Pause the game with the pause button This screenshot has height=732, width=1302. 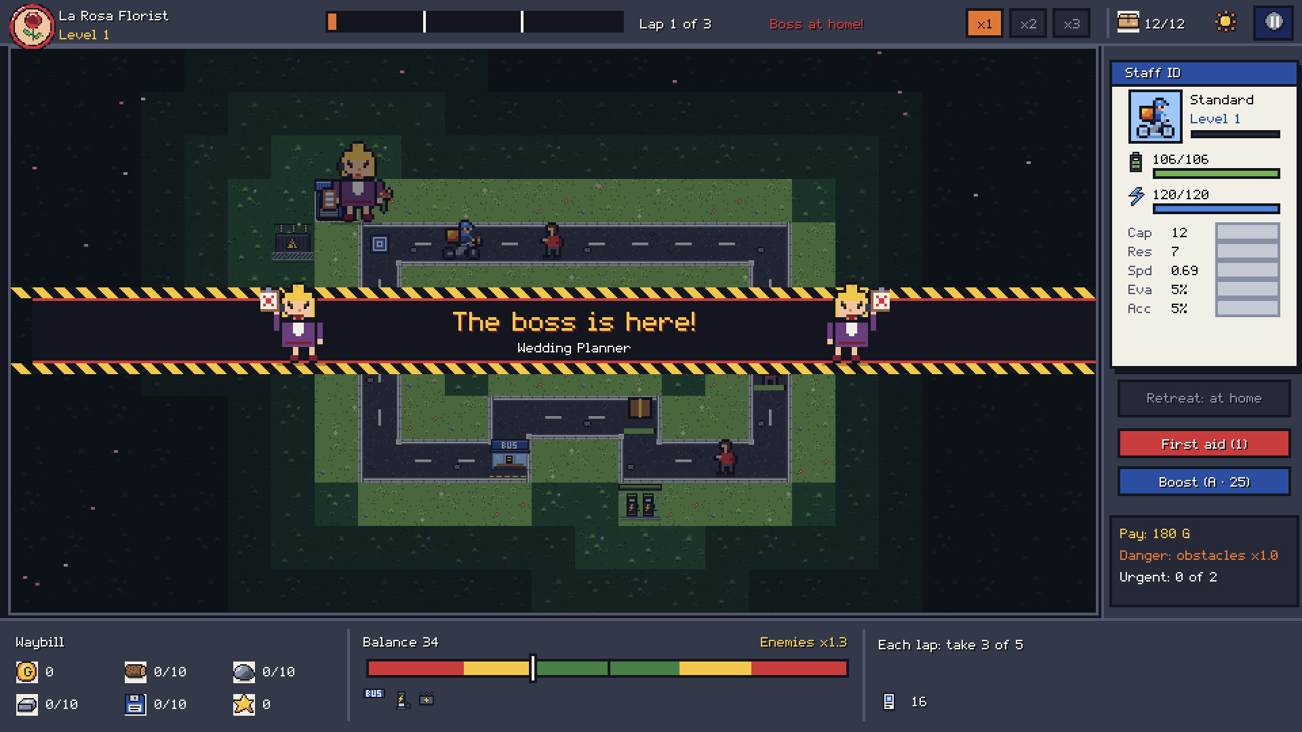point(1274,23)
